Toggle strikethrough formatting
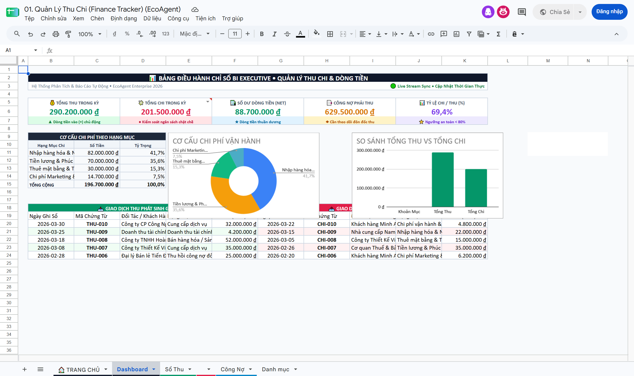This screenshot has height=376, width=634. pos(287,34)
